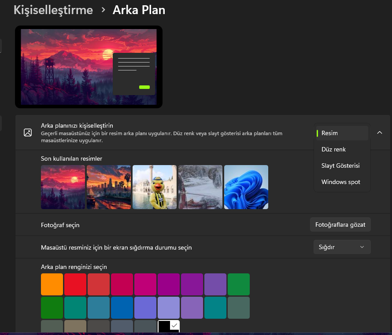Pick the orange background color
This screenshot has width=392, height=335.
point(52,284)
